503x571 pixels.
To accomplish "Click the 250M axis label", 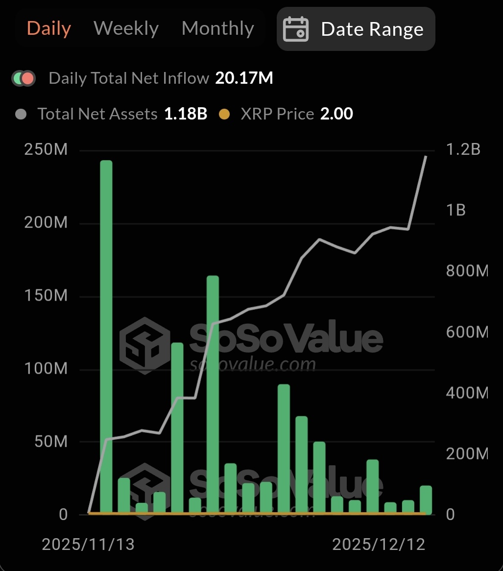I will tap(47, 149).
